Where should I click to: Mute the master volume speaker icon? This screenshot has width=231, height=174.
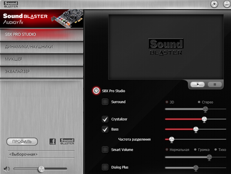7,169
